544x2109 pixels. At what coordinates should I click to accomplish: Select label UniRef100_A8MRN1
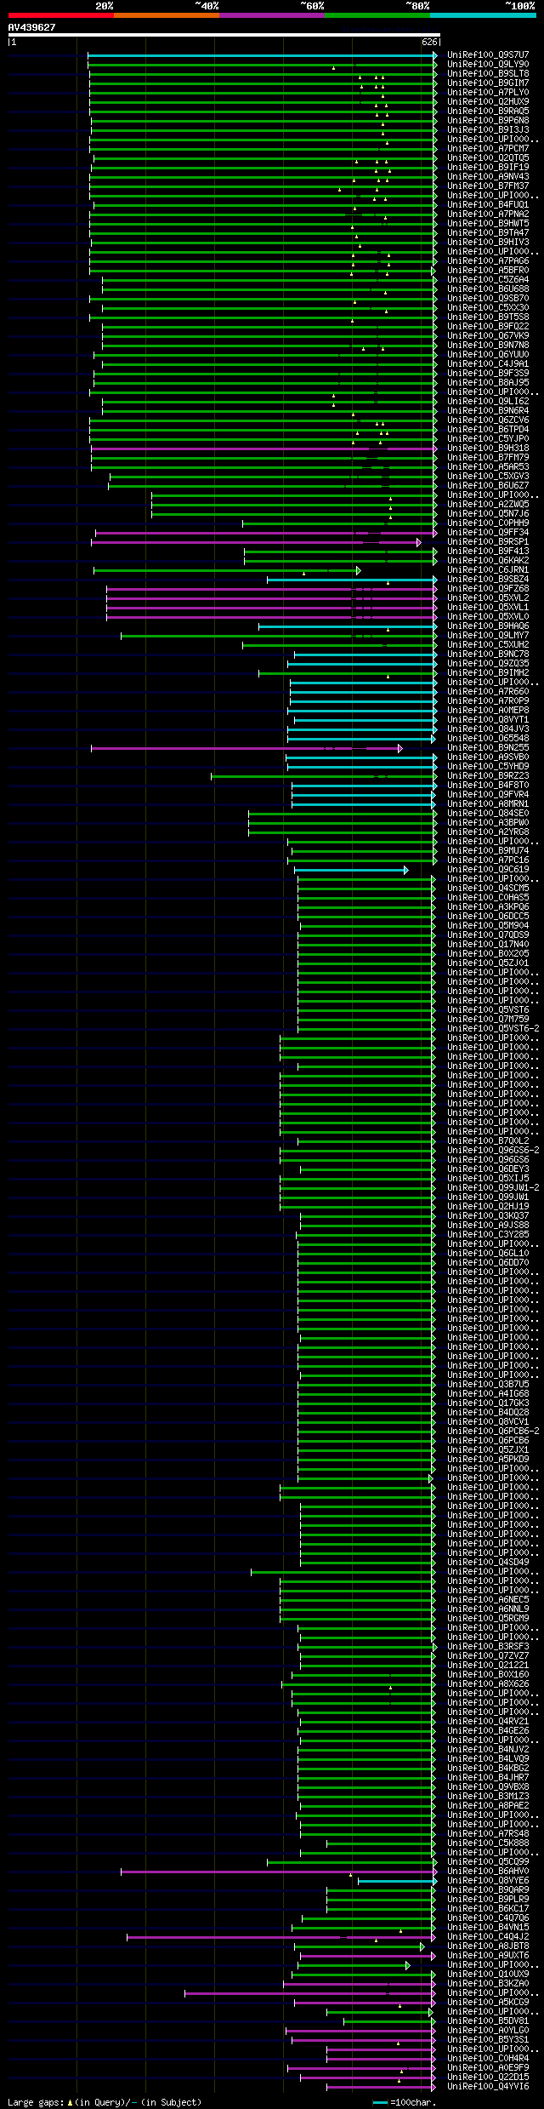pyautogui.click(x=488, y=804)
